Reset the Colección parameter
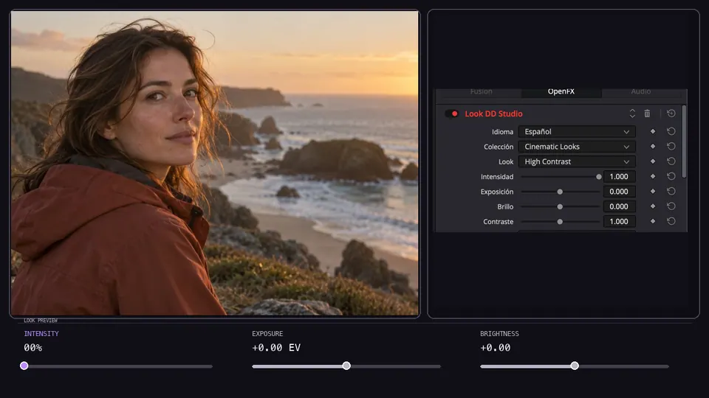 pyautogui.click(x=671, y=146)
